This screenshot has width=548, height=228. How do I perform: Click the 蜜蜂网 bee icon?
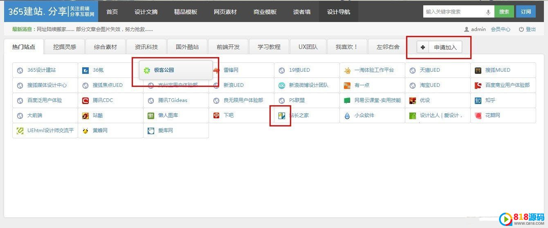[x=85, y=131]
